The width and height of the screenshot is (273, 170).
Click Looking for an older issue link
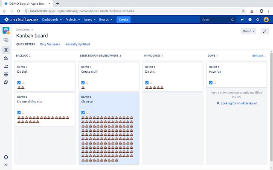click(x=239, y=103)
